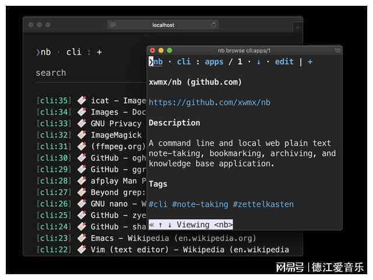
Task: Click the reader view icon in localhost address bar
Action: click(113, 24)
